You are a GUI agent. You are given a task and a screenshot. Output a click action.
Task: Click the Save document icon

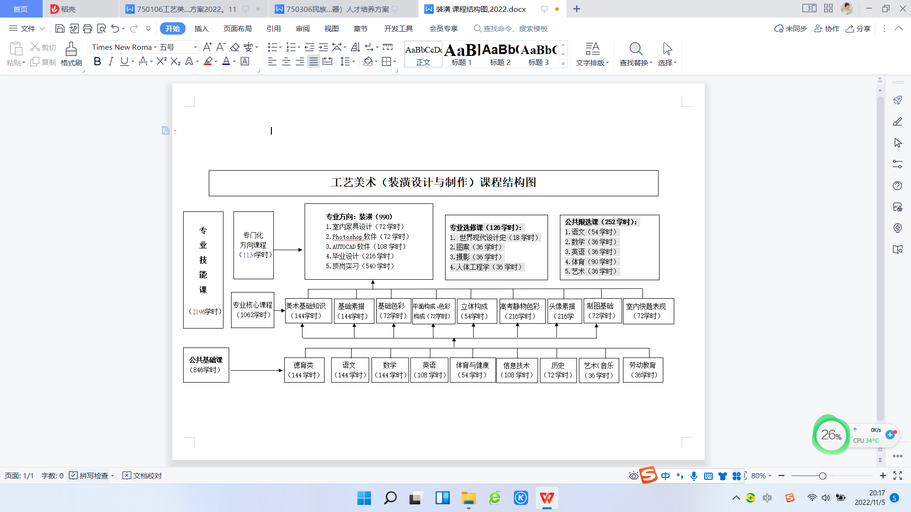[60, 28]
